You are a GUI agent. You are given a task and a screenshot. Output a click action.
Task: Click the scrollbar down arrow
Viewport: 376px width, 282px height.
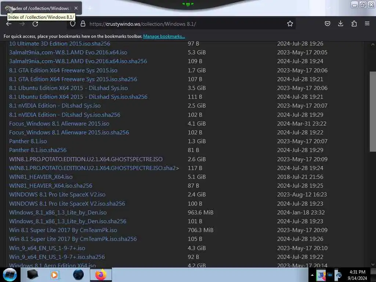pos(373,264)
